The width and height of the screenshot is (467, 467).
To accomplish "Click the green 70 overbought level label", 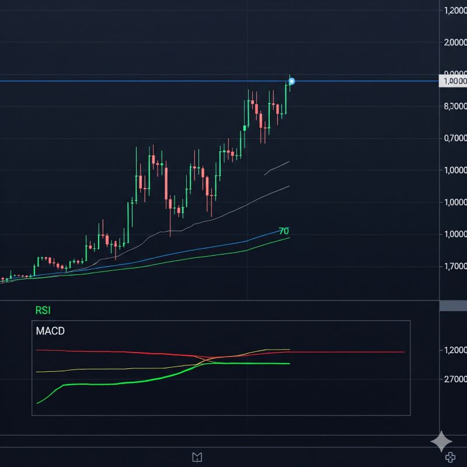I will [x=284, y=230].
